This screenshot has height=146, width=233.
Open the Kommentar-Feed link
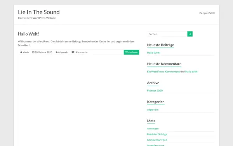pyautogui.click(x=157, y=140)
